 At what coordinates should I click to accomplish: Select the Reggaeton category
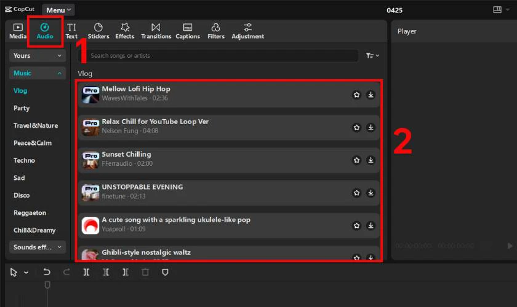[x=30, y=212]
